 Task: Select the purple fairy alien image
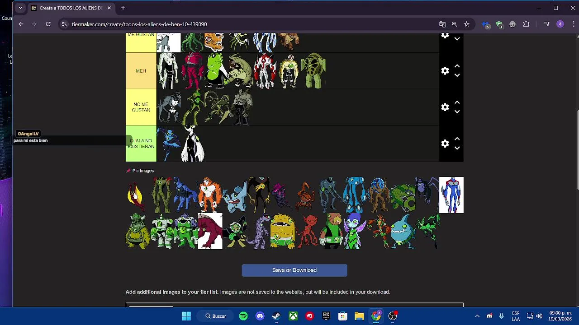(x=355, y=231)
